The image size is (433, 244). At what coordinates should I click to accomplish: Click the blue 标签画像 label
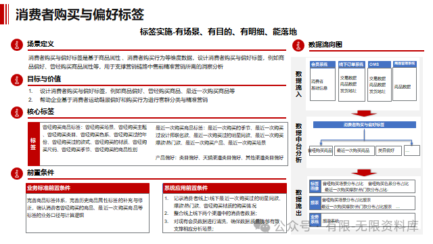315,186
